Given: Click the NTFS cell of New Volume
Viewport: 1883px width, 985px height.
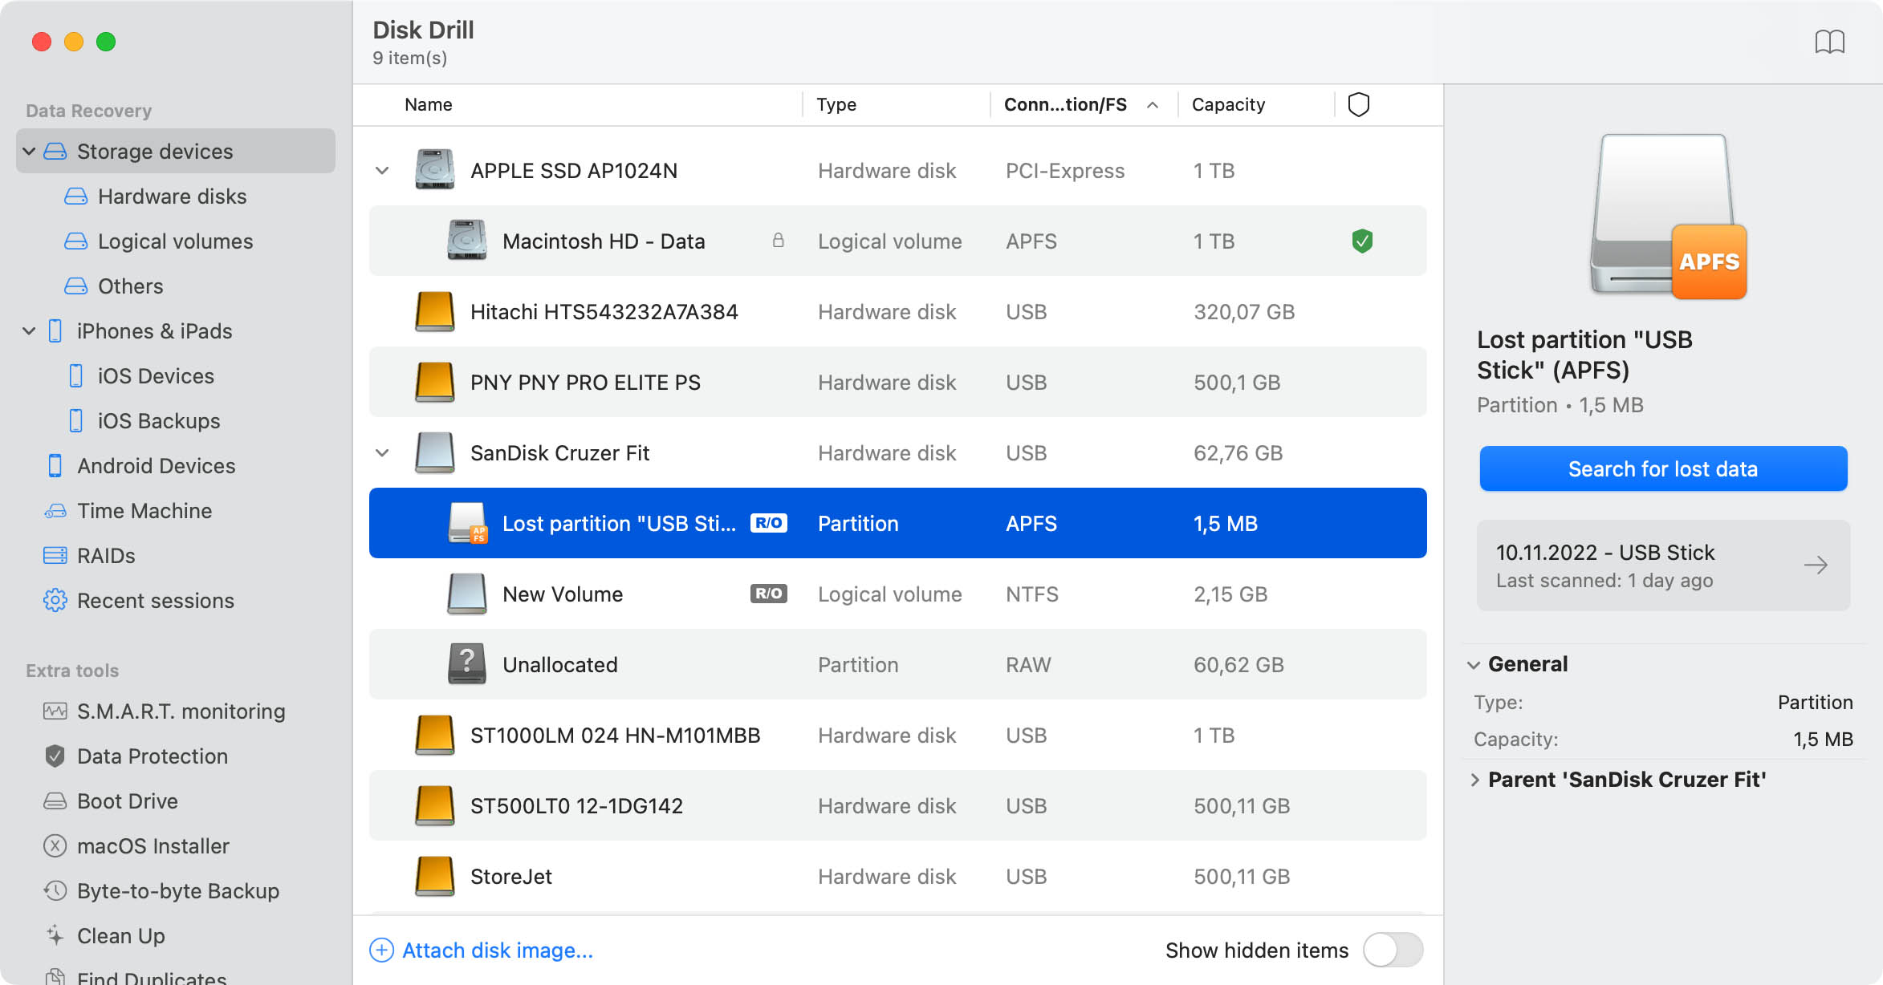Looking at the screenshot, I should [x=1032, y=594].
